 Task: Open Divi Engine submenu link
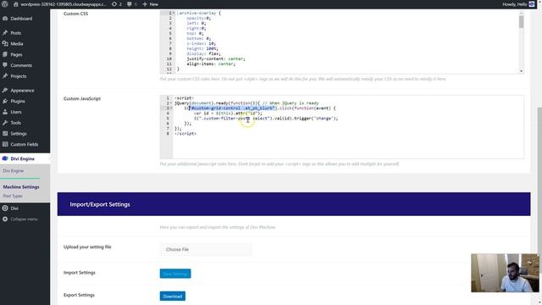pyautogui.click(x=14, y=171)
